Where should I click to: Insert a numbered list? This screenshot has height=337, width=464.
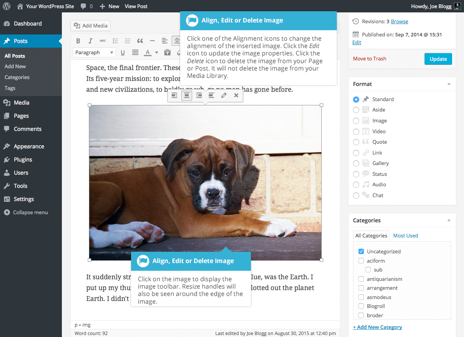coord(128,41)
